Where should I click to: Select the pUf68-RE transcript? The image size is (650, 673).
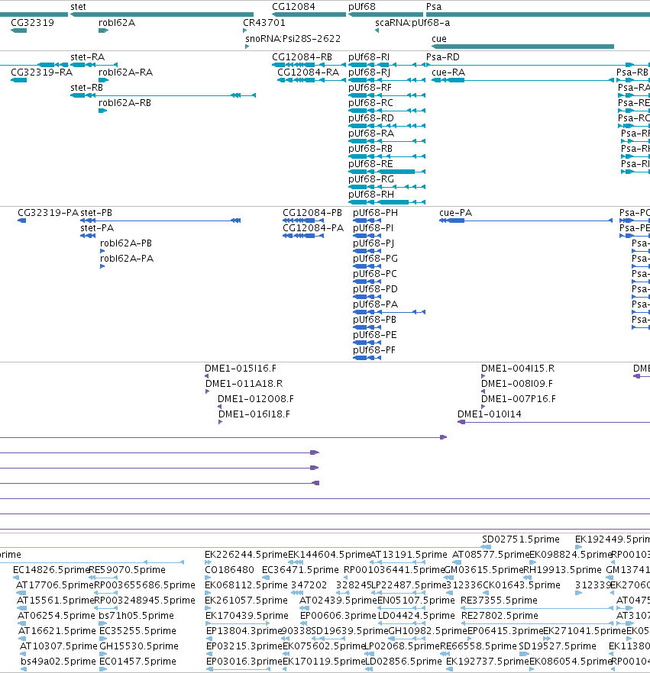click(386, 172)
